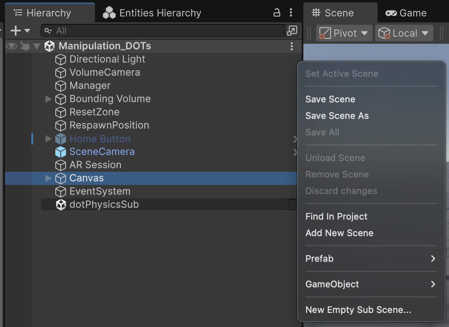
Task: Open the Local handle rotation dropdown
Action: pyautogui.click(x=404, y=33)
